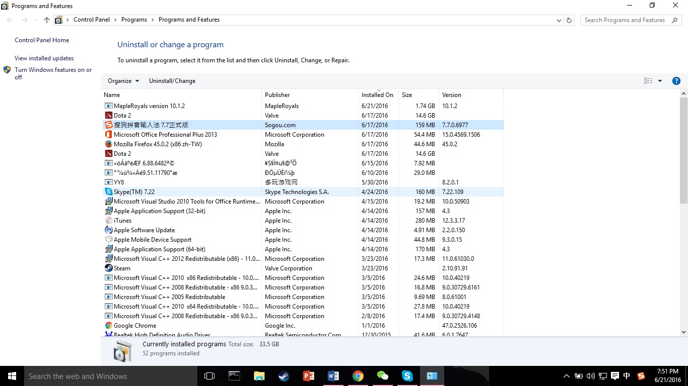Open Skype from the taskbar
688x386 pixels.
(x=407, y=376)
